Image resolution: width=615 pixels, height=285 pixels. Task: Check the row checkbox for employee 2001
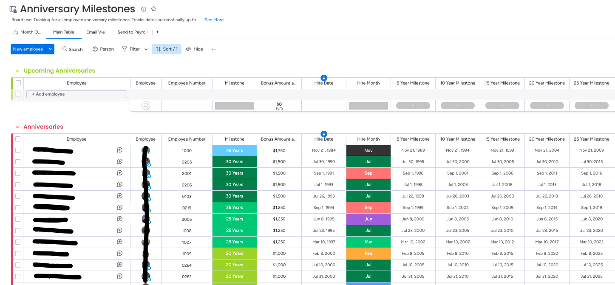pyautogui.click(x=18, y=173)
